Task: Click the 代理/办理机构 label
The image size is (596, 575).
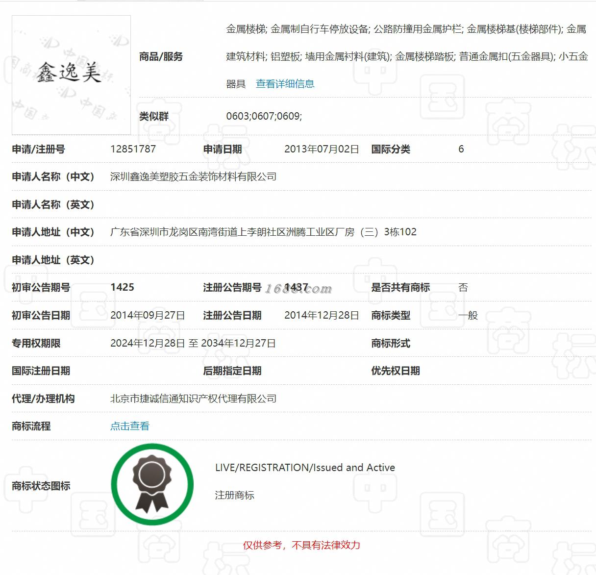Action: pyautogui.click(x=44, y=399)
